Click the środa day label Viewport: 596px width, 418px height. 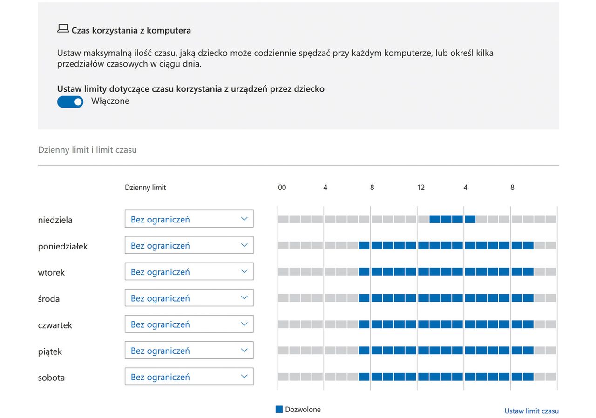49,299
